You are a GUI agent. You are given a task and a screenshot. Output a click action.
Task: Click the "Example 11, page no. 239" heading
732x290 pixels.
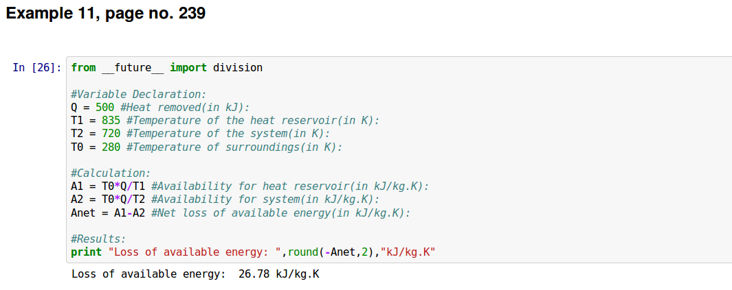[x=106, y=14]
